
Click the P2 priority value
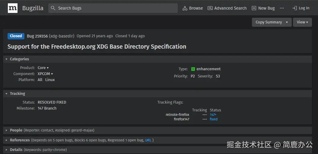(193, 76)
